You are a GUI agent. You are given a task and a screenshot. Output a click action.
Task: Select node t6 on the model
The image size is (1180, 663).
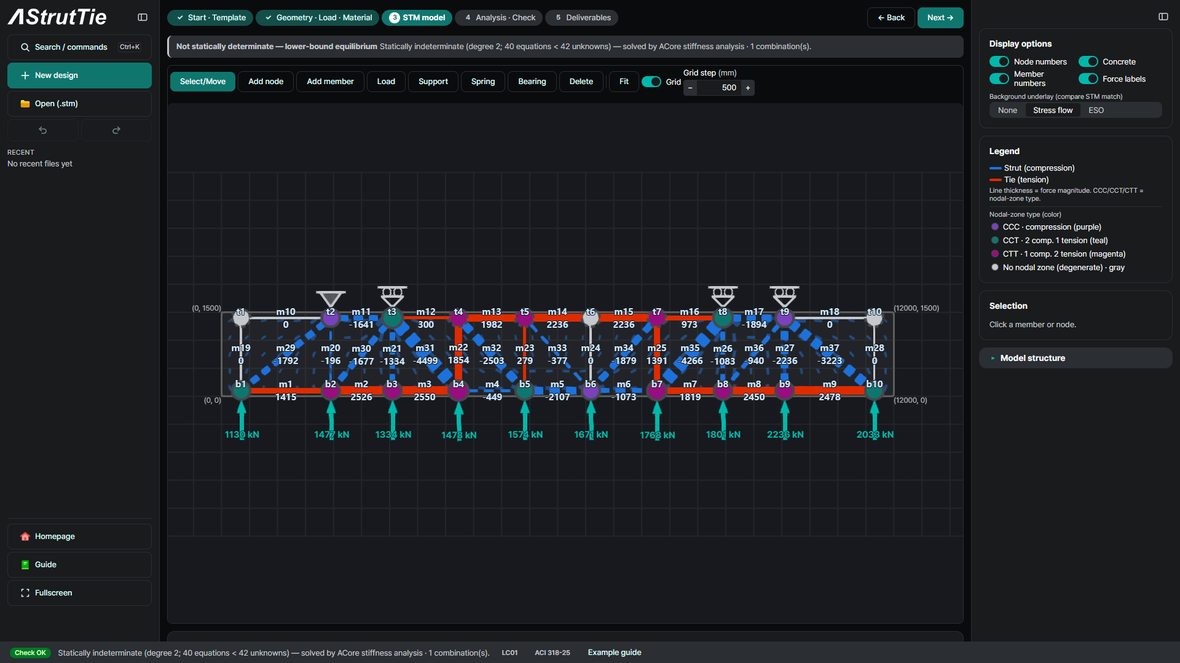click(591, 317)
